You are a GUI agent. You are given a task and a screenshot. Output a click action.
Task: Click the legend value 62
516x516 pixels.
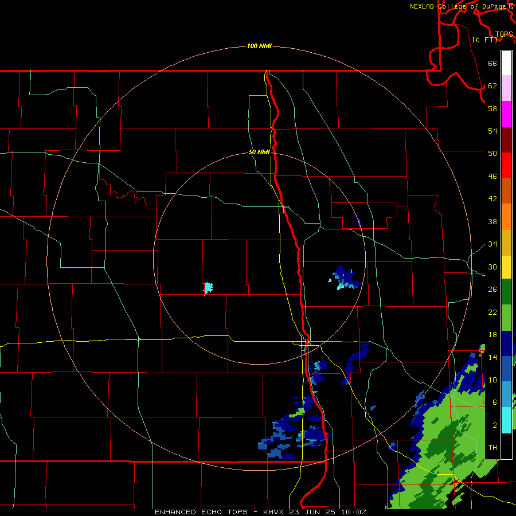pos(492,86)
